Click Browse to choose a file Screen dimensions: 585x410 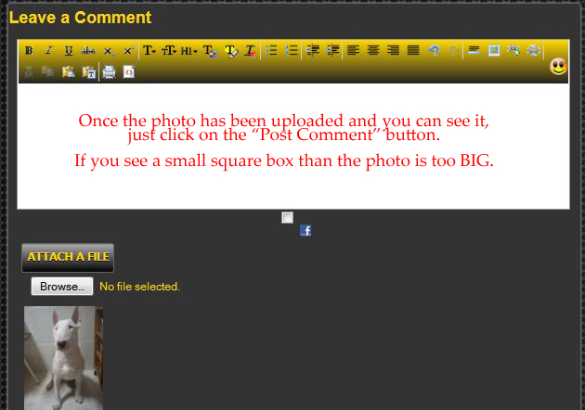pyautogui.click(x=62, y=287)
